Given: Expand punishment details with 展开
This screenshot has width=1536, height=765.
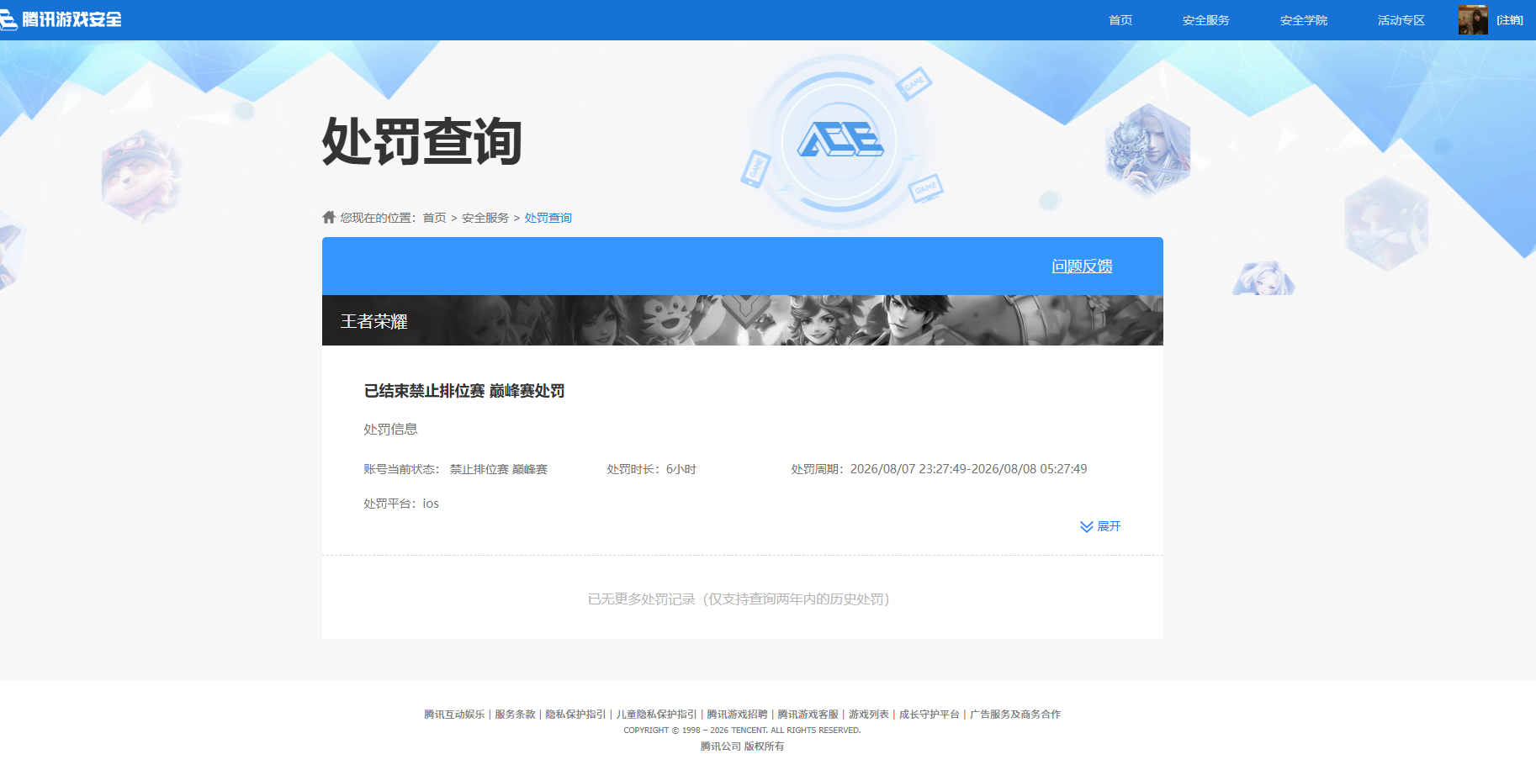Looking at the screenshot, I should [x=1109, y=526].
